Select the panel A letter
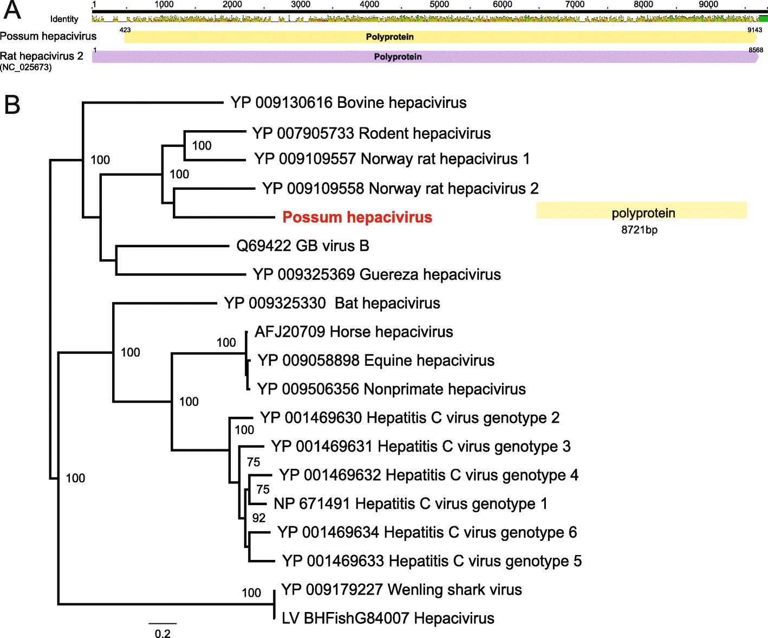Viewport: 768px width, 638px height. (x=12, y=10)
